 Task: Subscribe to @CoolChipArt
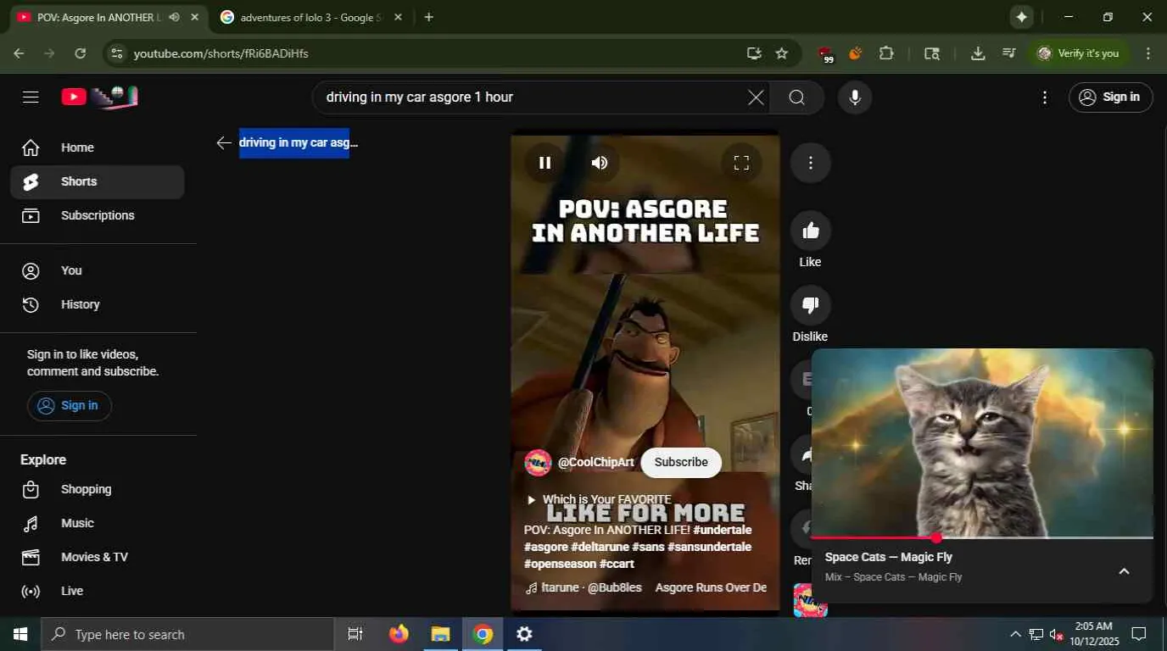681,462
